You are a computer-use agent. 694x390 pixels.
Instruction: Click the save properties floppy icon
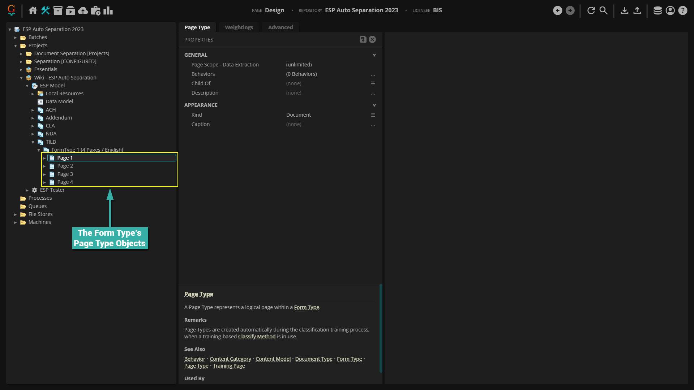(363, 40)
